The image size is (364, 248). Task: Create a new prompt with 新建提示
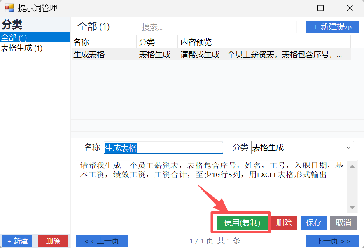pyautogui.click(x=333, y=27)
